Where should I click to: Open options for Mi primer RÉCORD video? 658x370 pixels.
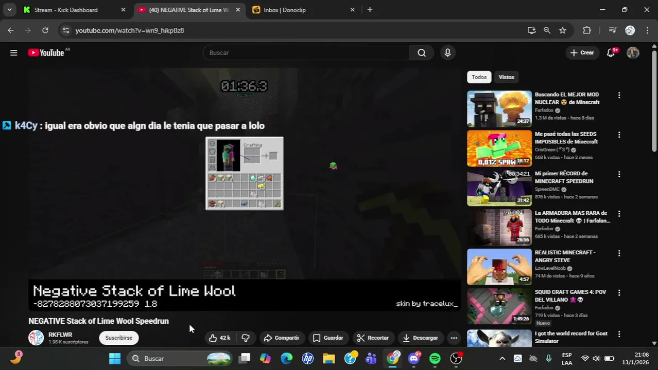click(619, 174)
